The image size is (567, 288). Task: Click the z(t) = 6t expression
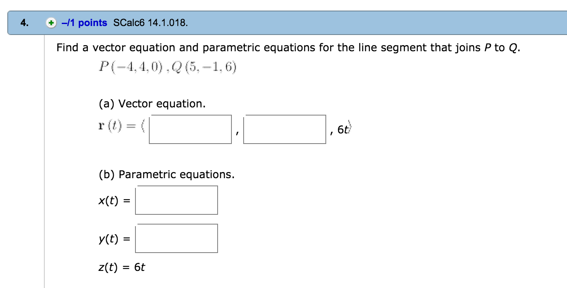pos(122,267)
